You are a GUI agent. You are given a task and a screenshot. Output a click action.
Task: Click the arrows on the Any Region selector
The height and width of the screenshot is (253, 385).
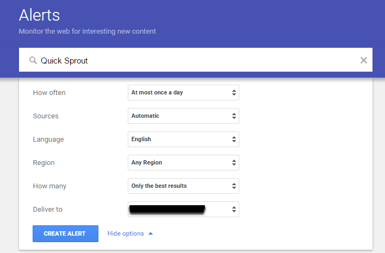point(234,163)
